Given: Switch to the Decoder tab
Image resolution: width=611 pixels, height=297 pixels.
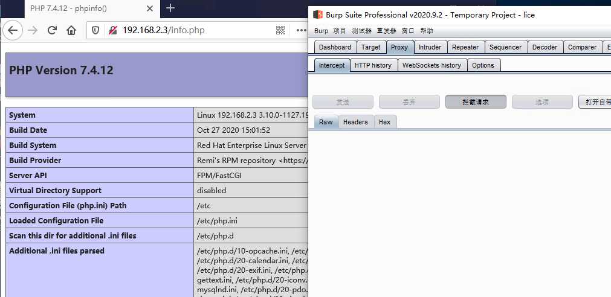Looking at the screenshot, I should [x=545, y=47].
